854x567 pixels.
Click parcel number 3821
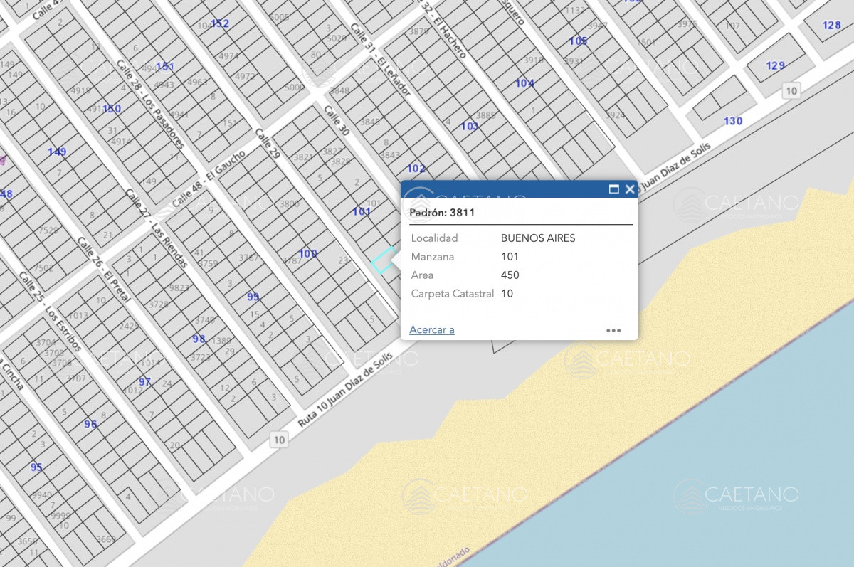(x=304, y=157)
